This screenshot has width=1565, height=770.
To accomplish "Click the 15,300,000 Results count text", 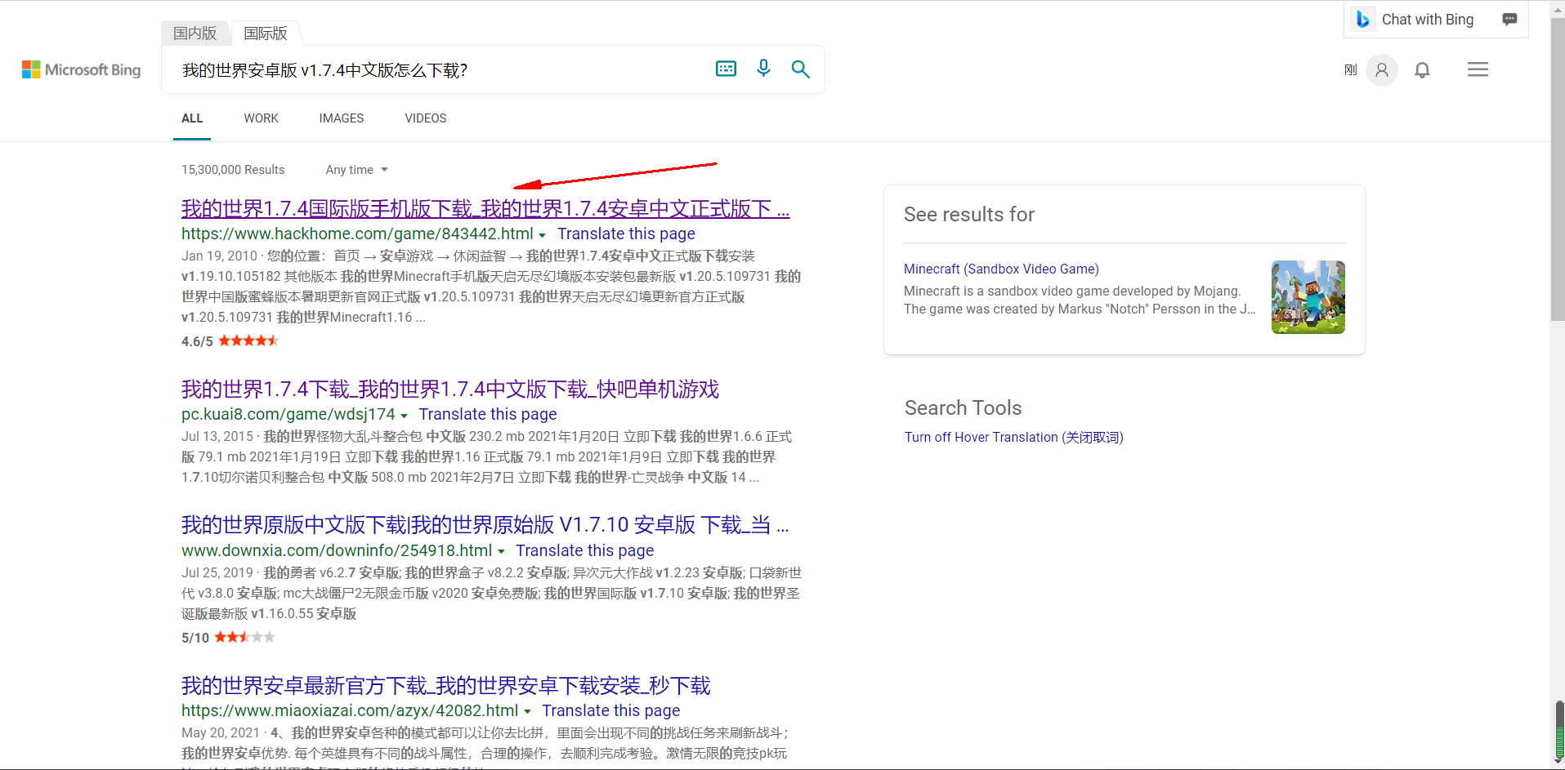I will tap(233, 170).
